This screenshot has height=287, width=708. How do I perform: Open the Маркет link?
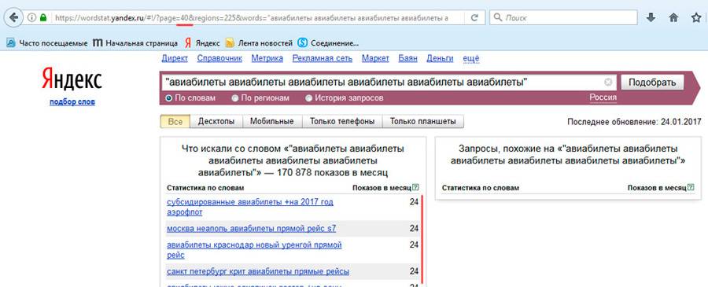point(375,58)
